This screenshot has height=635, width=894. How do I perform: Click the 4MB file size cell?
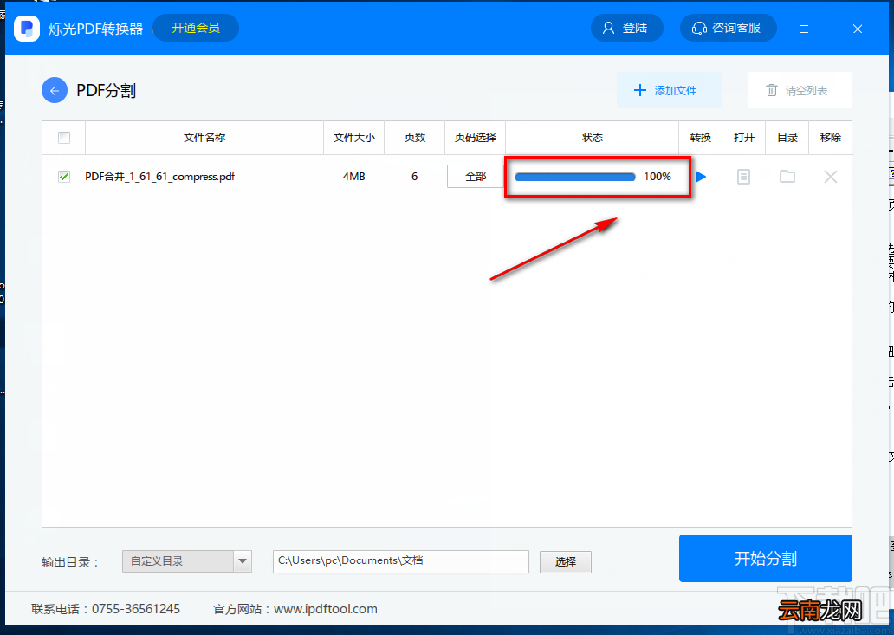(x=354, y=177)
